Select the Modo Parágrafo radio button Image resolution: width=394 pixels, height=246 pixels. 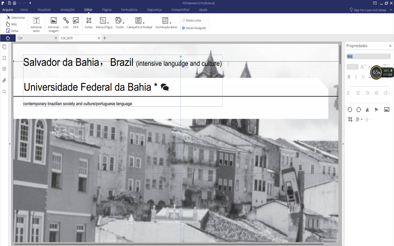coord(184,28)
